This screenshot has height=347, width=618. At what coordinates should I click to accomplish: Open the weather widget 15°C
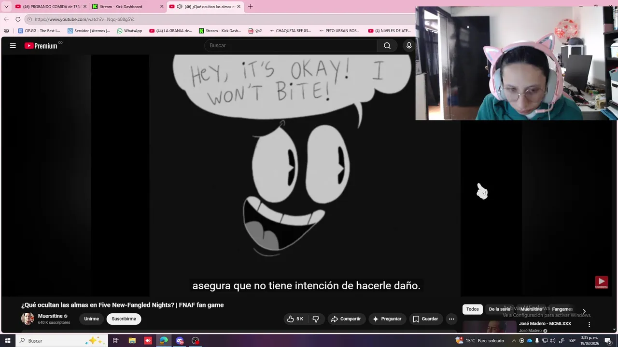(x=480, y=341)
